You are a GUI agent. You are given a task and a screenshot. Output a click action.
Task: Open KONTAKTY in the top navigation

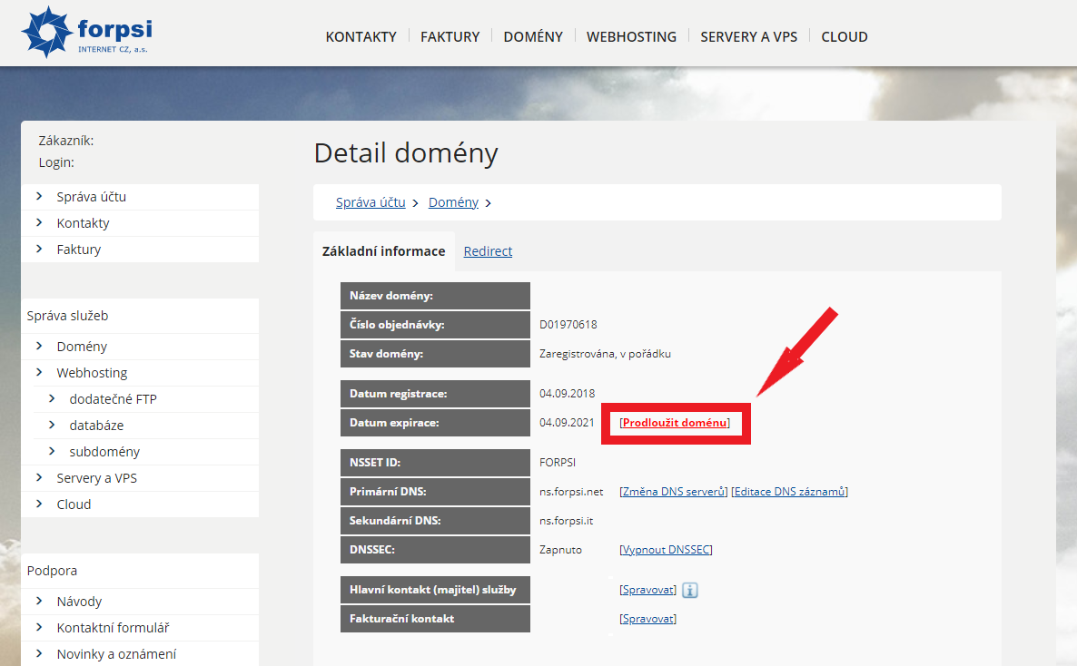[361, 36]
